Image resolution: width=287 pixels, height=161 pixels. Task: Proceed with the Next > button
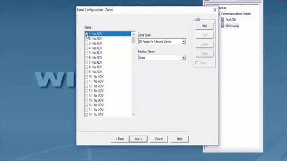138,139
